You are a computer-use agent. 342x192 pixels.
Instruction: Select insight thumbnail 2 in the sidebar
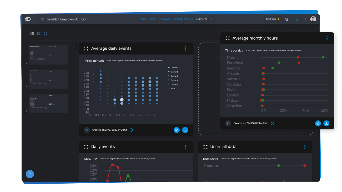[48, 79]
